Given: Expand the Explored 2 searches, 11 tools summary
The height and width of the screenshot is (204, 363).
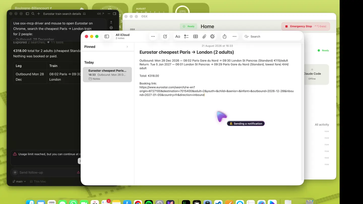Looking at the screenshot, I should pos(38,42).
